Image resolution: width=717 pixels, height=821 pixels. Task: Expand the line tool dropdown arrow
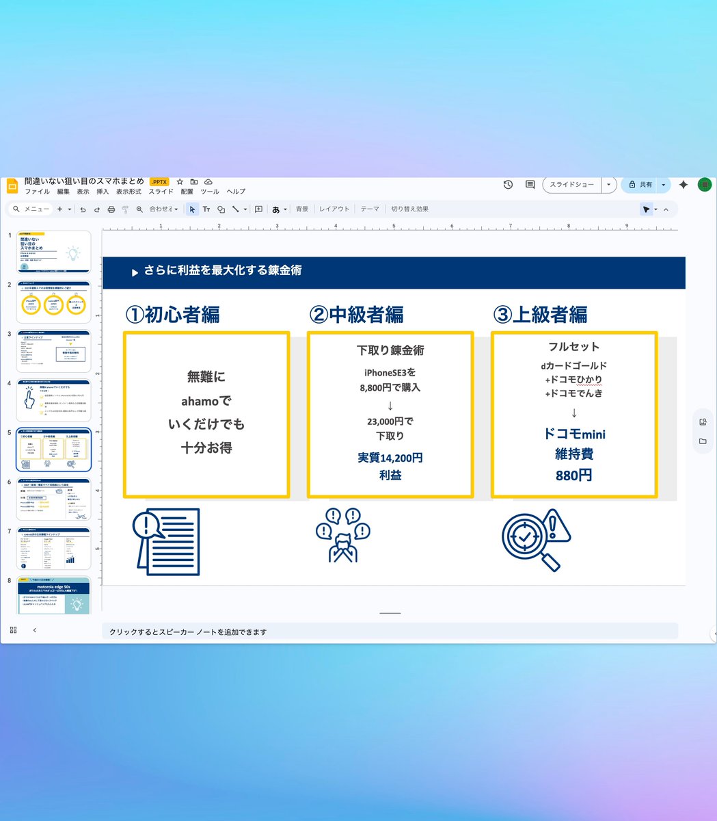[245, 209]
